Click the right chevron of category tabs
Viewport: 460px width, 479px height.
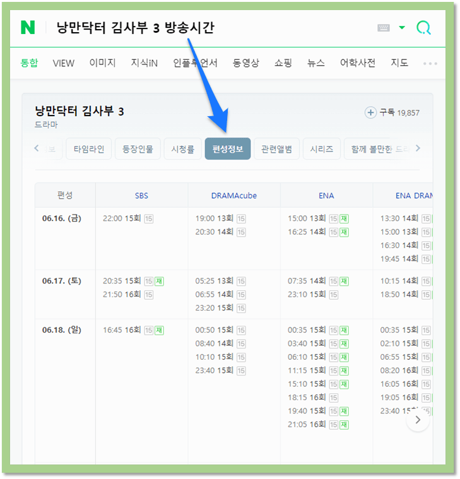click(418, 148)
